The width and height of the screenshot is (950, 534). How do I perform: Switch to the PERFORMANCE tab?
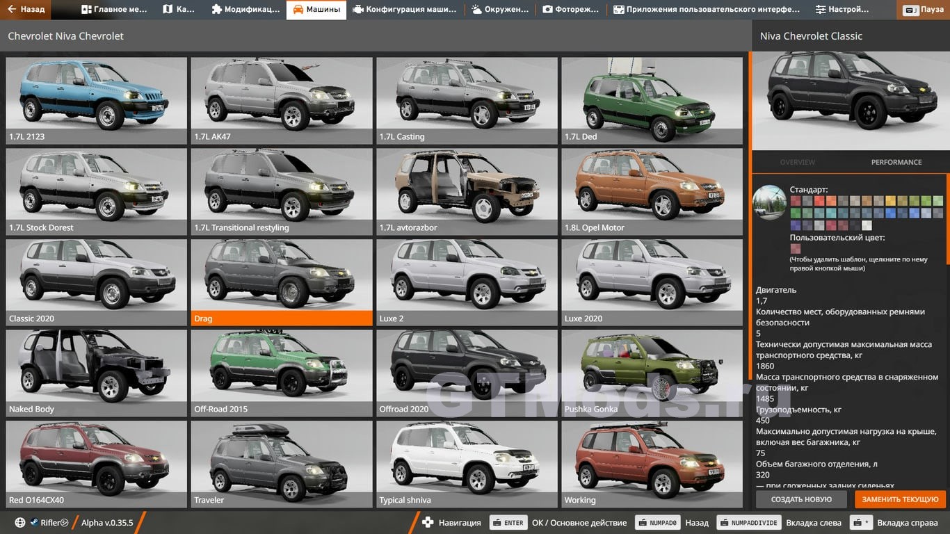pyautogui.click(x=896, y=162)
